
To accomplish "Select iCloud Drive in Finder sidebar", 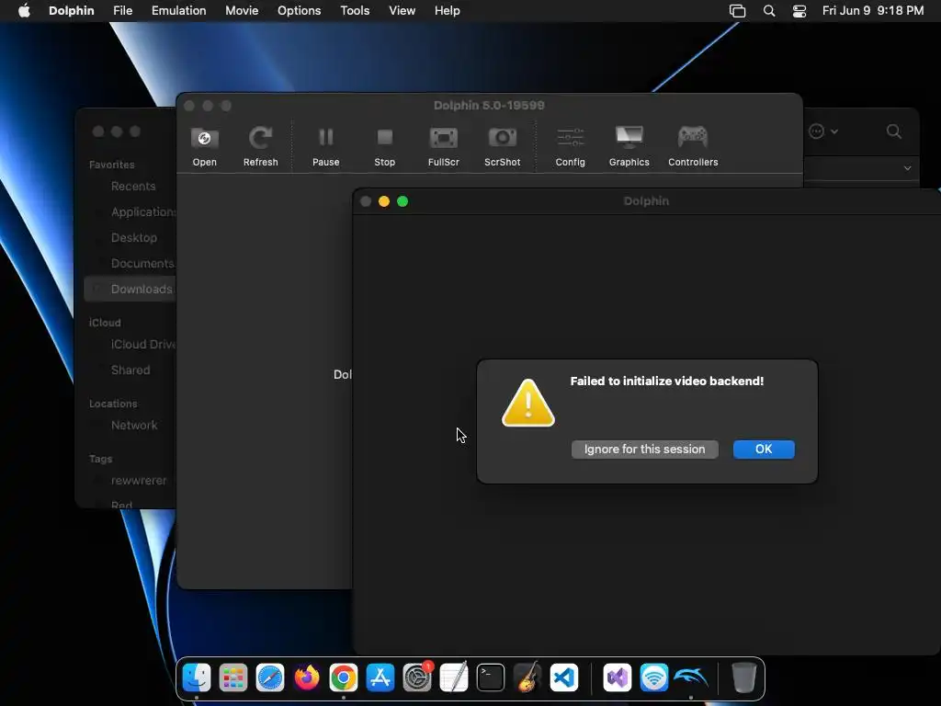I will [x=142, y=344].
